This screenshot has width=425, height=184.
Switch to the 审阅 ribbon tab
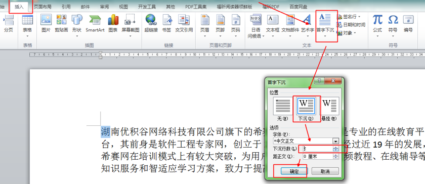pyautogui.click(x=104, y=7)
